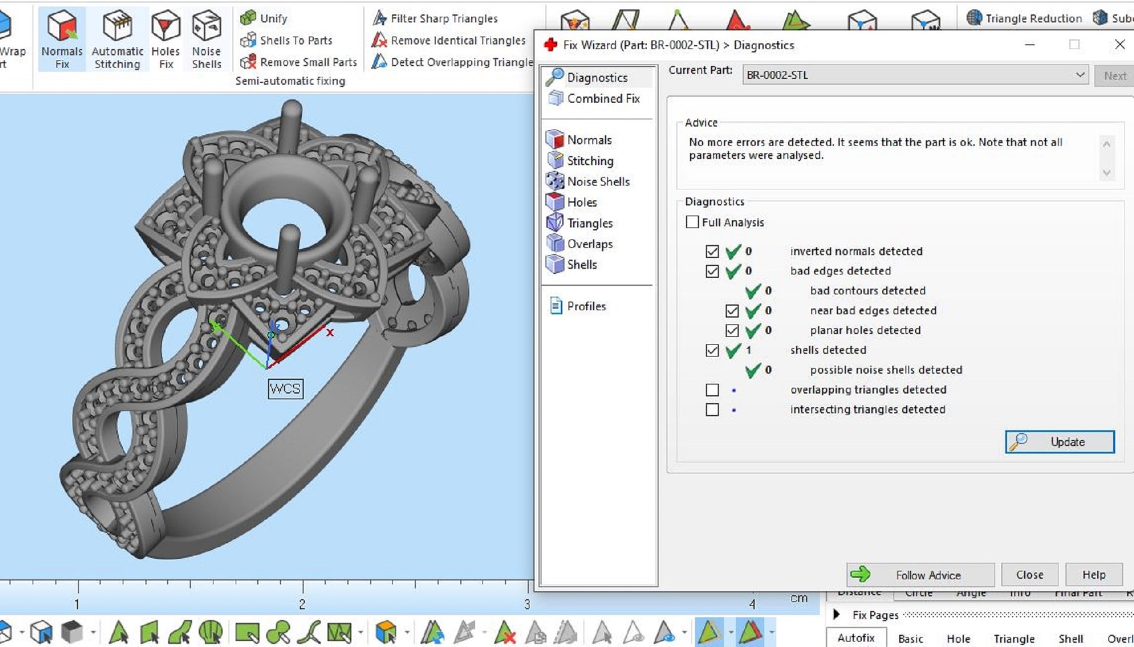Image resolution: width=1134 pixels, height=647 pixels.
Task: Open Profiles in the Fix Wizard
Action: coord(578,306)
